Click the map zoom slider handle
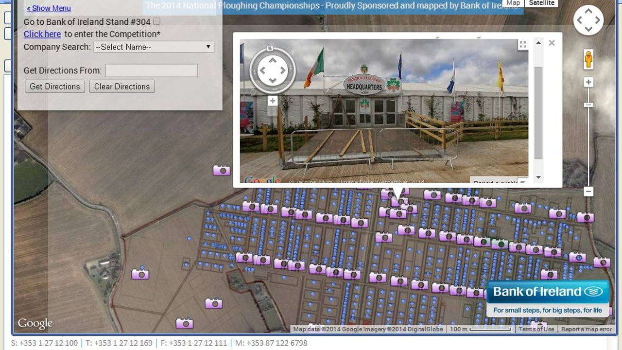Image resolution: width=622 pixels, height=350 pixels. (588, 105)
